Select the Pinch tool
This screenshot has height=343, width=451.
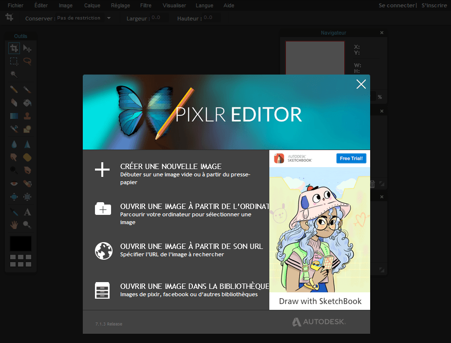pyautogui.click(x=27, y=197)
